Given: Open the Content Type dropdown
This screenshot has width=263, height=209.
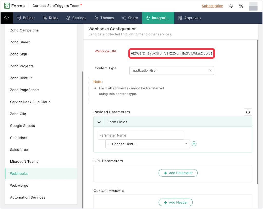Looking at the screenshot, I should click(x=172, y=70).
